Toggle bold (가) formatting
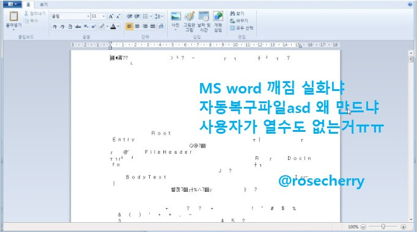 [54, 26]
